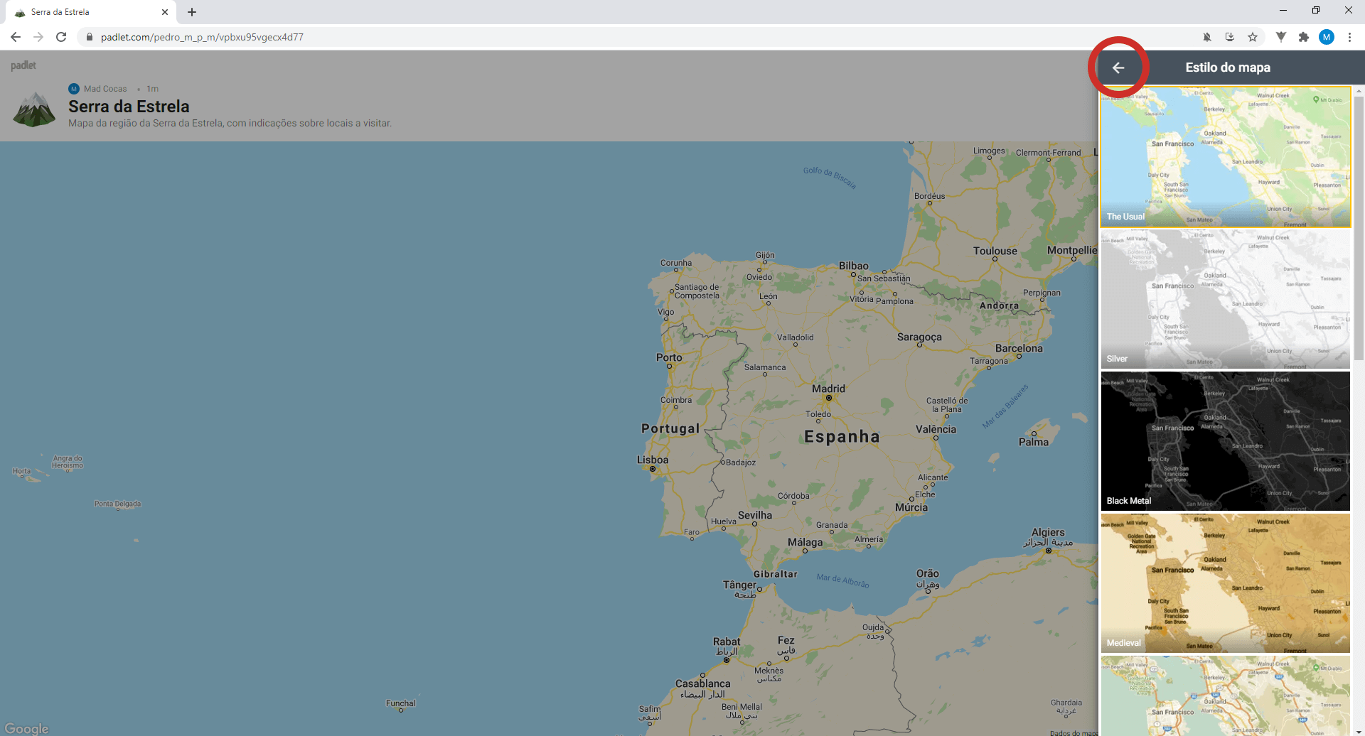The image size is (1365, 736).
Task: Click the Mad Cocas avatar icon
Action: [74, 89]
